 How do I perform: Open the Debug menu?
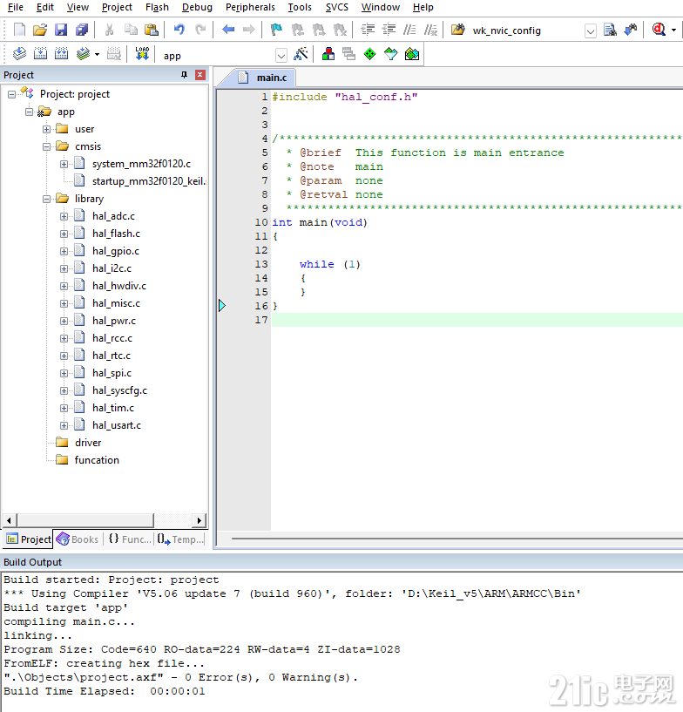pyautogui.click(x=197, y=7)
